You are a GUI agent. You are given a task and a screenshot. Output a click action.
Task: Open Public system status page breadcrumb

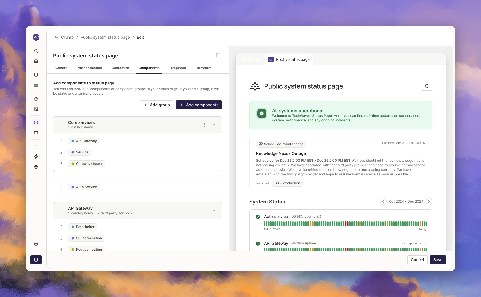105,37
